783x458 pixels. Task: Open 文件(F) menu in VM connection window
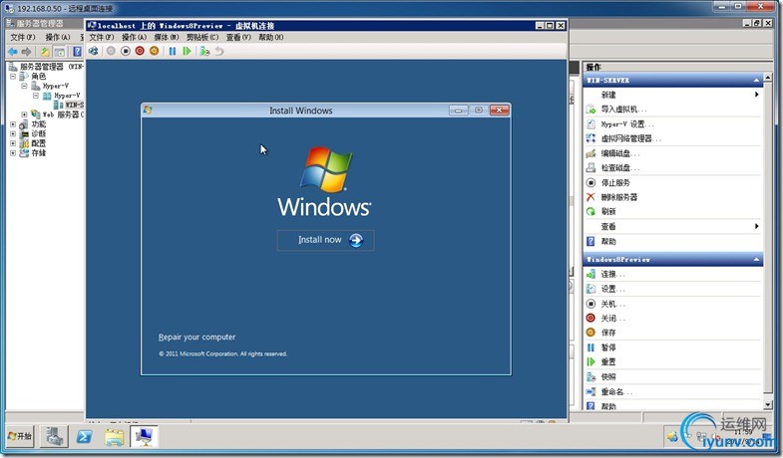pos(102,38)
